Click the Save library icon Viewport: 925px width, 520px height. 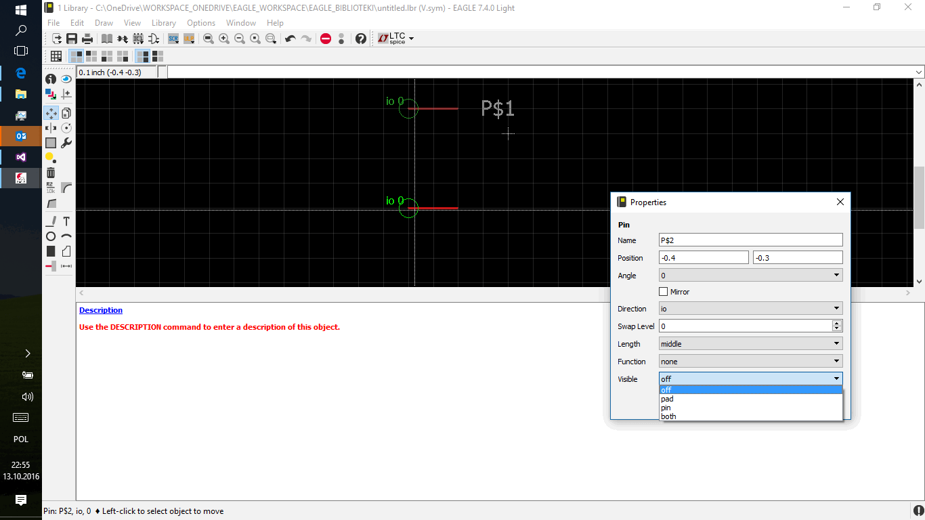[72, 39]
